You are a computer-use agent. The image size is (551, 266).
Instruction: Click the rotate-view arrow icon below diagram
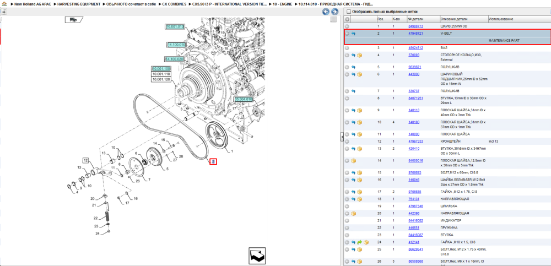click(257, 256)
